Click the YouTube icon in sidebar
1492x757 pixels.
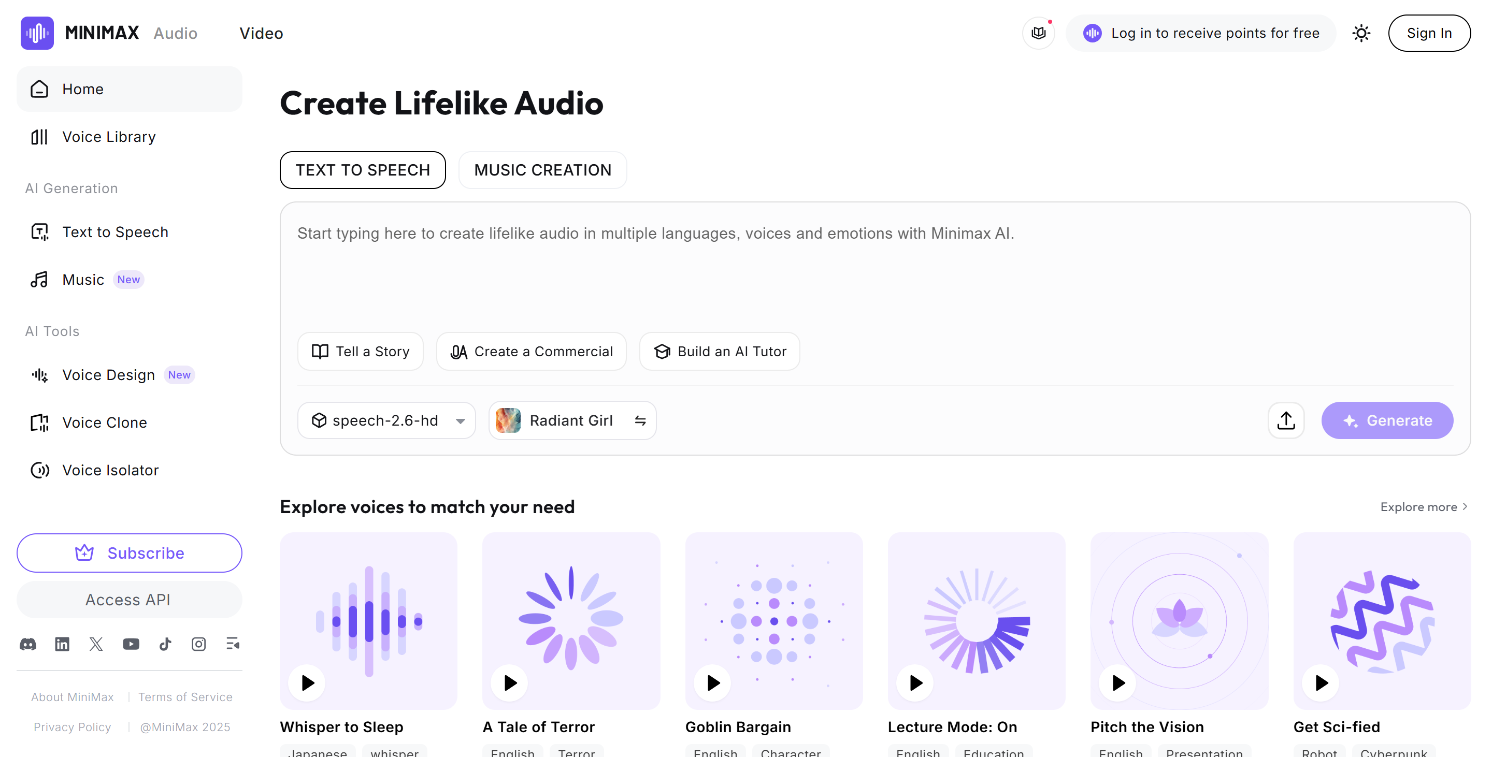tap(131, 644)
